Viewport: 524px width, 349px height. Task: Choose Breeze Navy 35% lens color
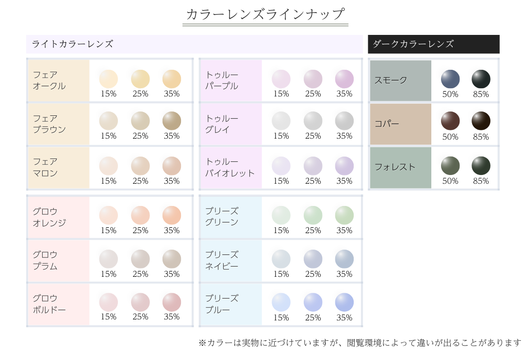pos(344,259)
